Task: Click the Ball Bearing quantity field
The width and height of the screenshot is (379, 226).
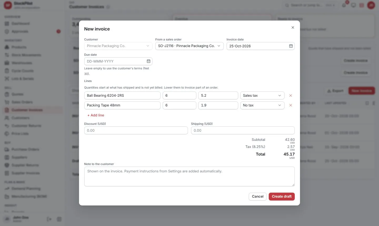Action: click(x=179, y=96)
